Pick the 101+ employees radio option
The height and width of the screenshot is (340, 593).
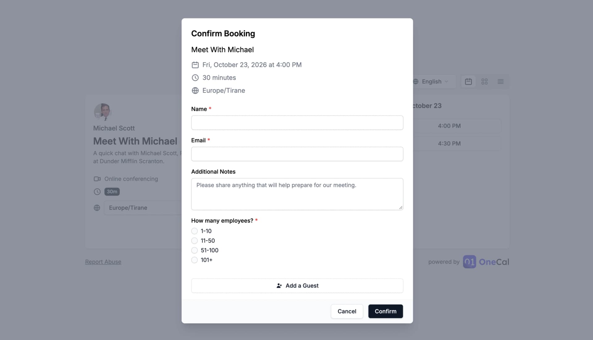pyautogui.click(x=194, y=260)
